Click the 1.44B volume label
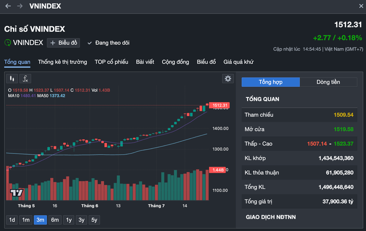This screenshot has height=231, width=366. click(x=217, y=170)
